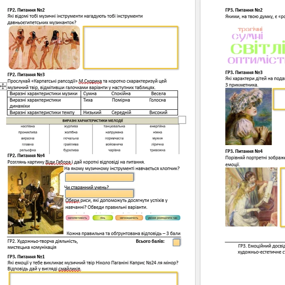The height and width of the screenshot is (285, 285).
Task: Click the empty yellow answer box beside Egyptian picture
Action: (x=130, y=47)
